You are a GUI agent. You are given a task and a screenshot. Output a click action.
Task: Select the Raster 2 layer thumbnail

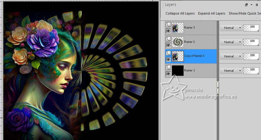(x=178, y=42)
